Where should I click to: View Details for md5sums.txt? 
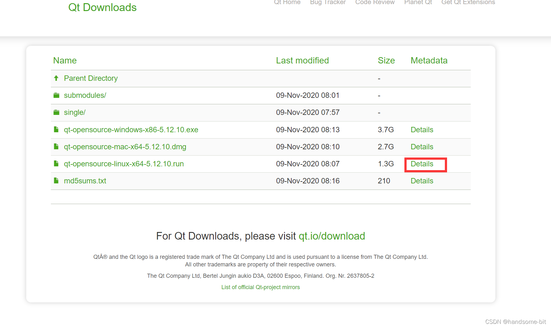pyautogui.click(x=422, y=181)
